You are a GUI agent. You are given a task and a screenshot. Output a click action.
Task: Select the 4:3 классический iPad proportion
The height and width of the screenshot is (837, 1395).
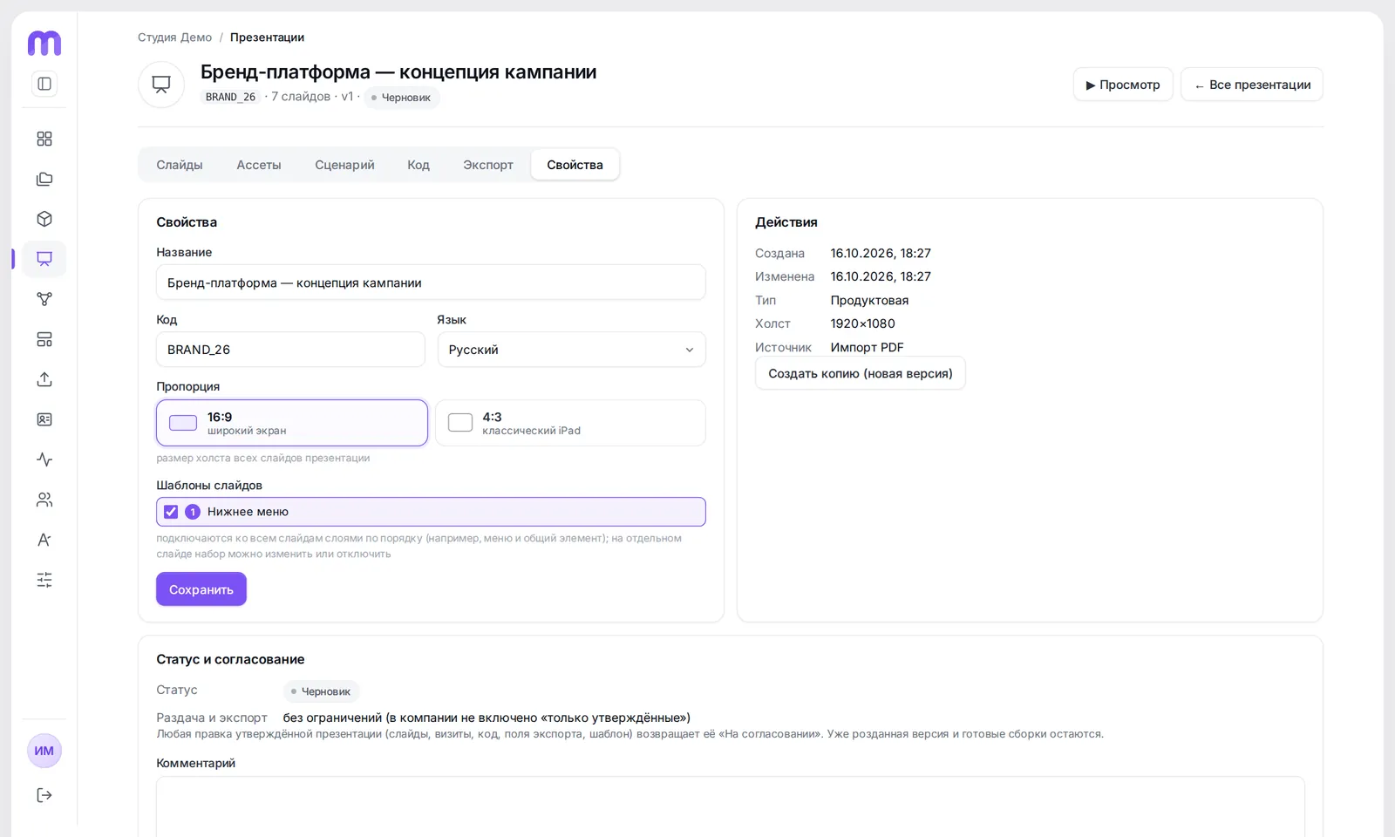[x=570, y=423]
